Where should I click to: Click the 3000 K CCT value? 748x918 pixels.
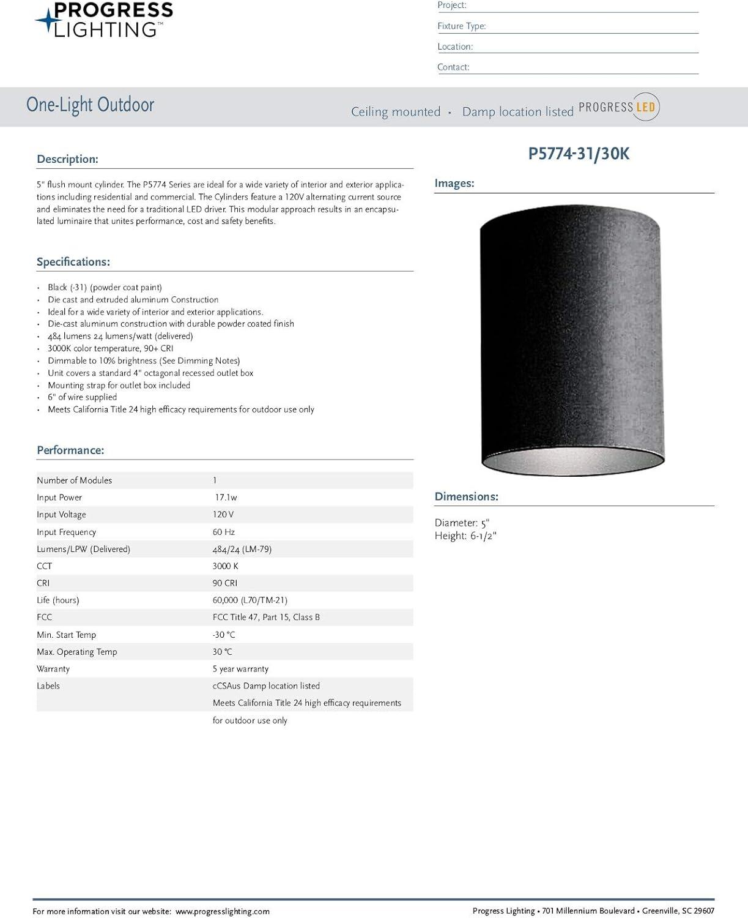click(x=226, y=566)
